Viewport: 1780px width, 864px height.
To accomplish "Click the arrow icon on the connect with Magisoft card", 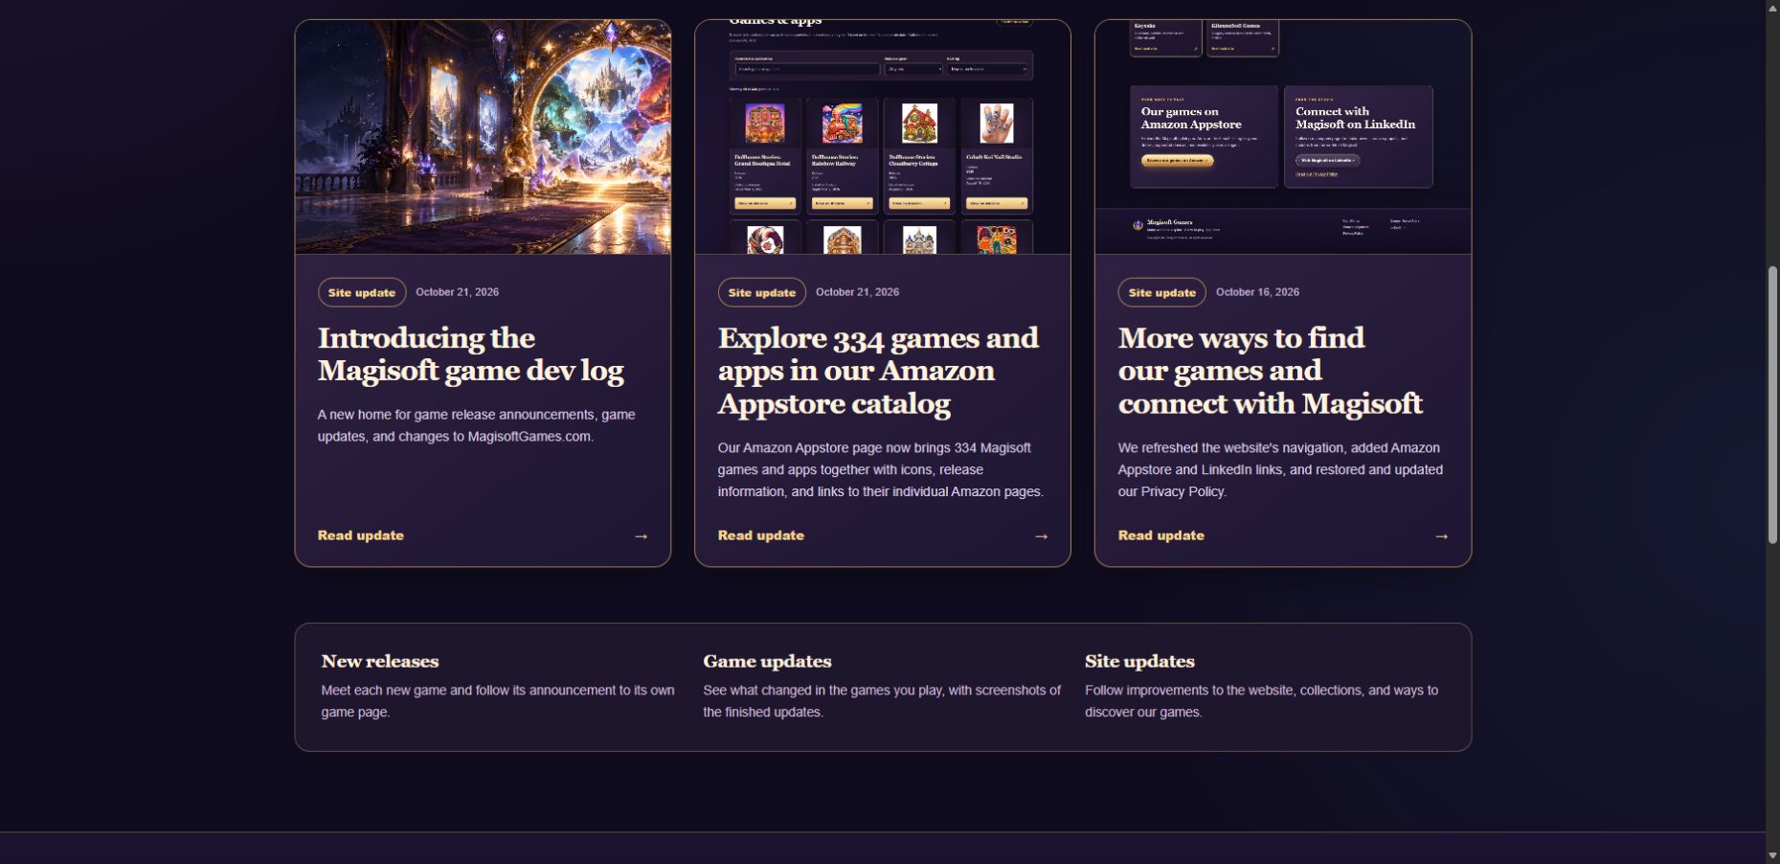I will click(1442, 536).
